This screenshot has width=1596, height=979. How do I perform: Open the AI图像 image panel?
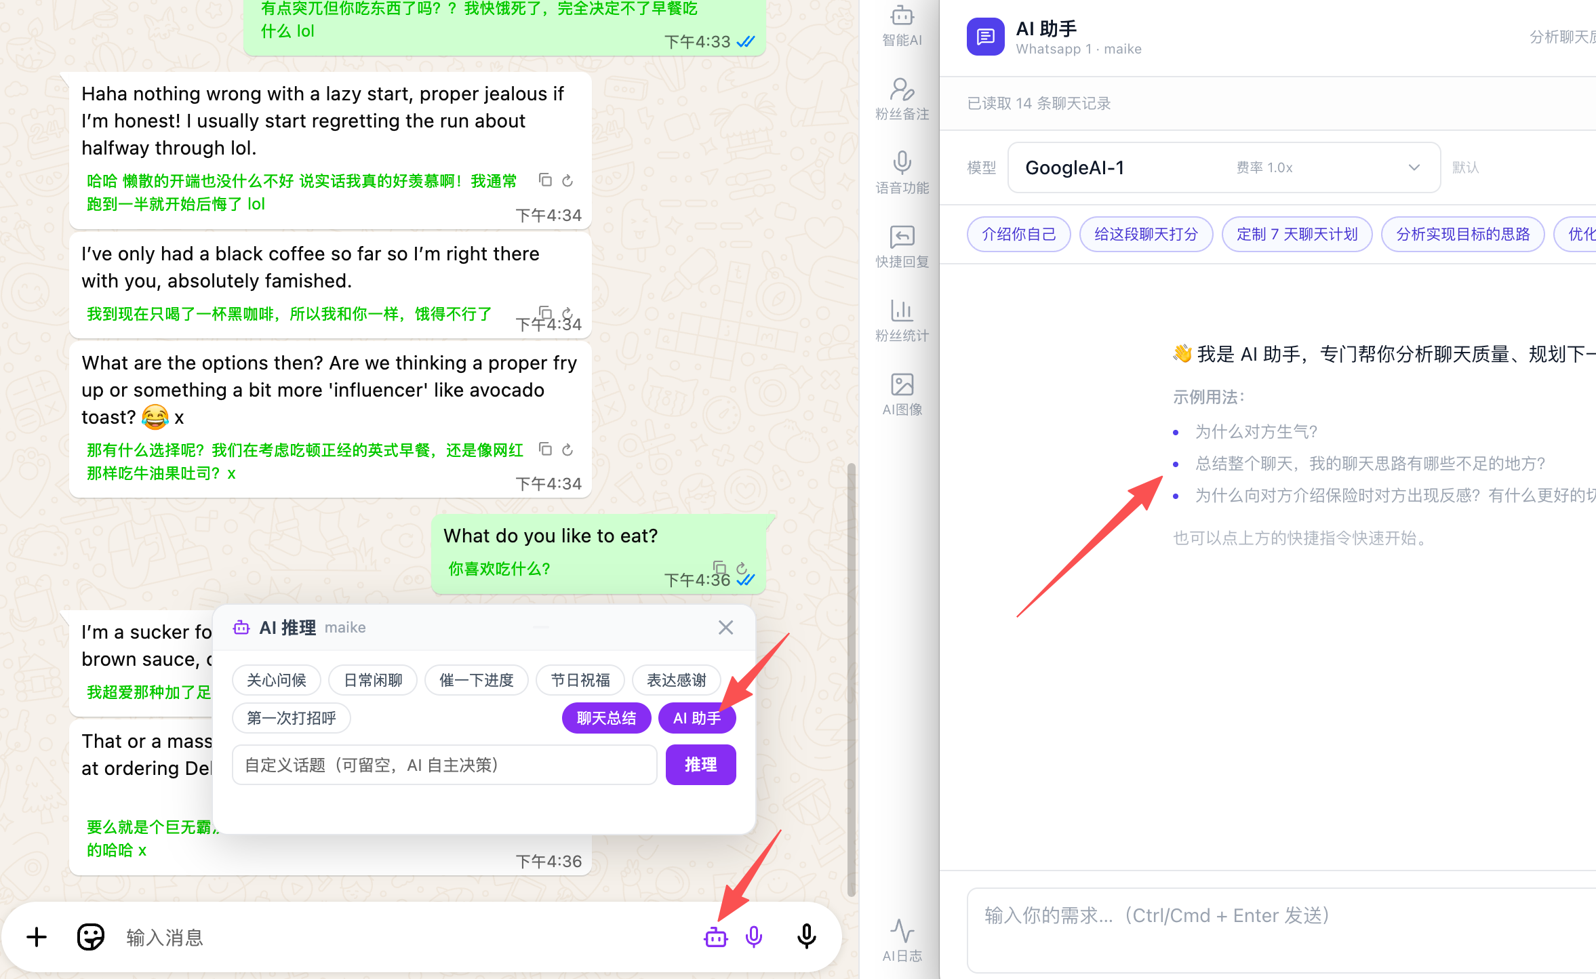pos(902,395)
